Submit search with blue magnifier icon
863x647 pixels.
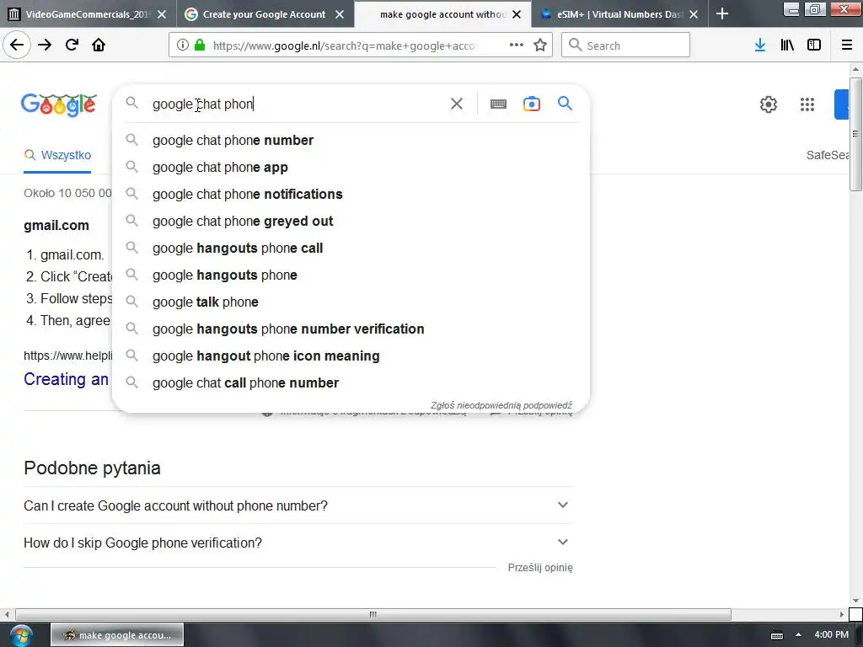pyautogui.click(x=565, y=103)
